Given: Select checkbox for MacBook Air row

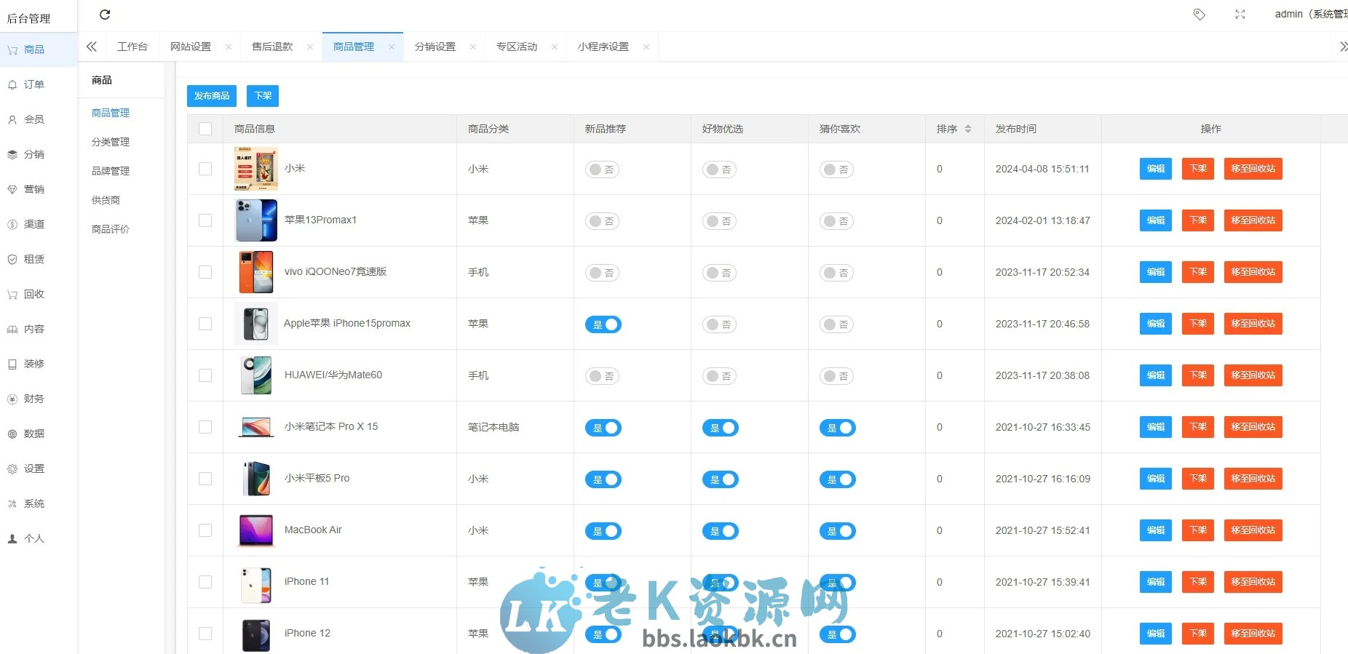Looking at the screenshot, I should point(205,530).
